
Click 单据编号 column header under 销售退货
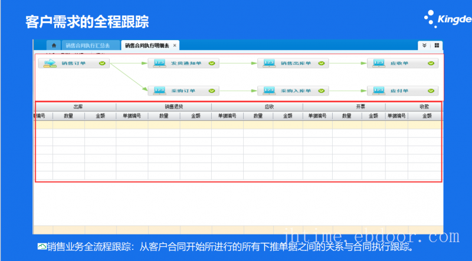point(132,115)
